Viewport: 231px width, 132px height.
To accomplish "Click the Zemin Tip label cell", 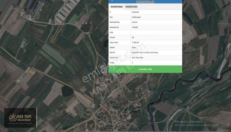I will 120,58.
